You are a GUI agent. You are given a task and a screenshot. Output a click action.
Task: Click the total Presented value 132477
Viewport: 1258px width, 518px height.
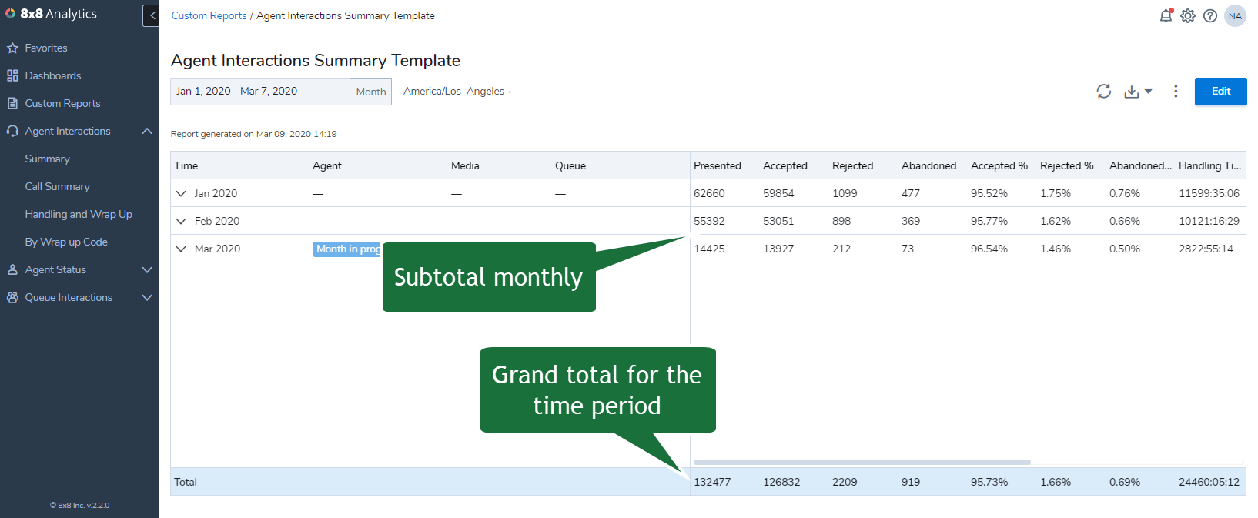pyautogui.click(x=712, y=482)
